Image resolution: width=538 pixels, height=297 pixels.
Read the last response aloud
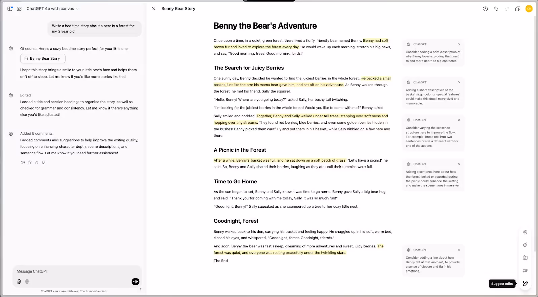pyautogui.click(x=23, y=162)
